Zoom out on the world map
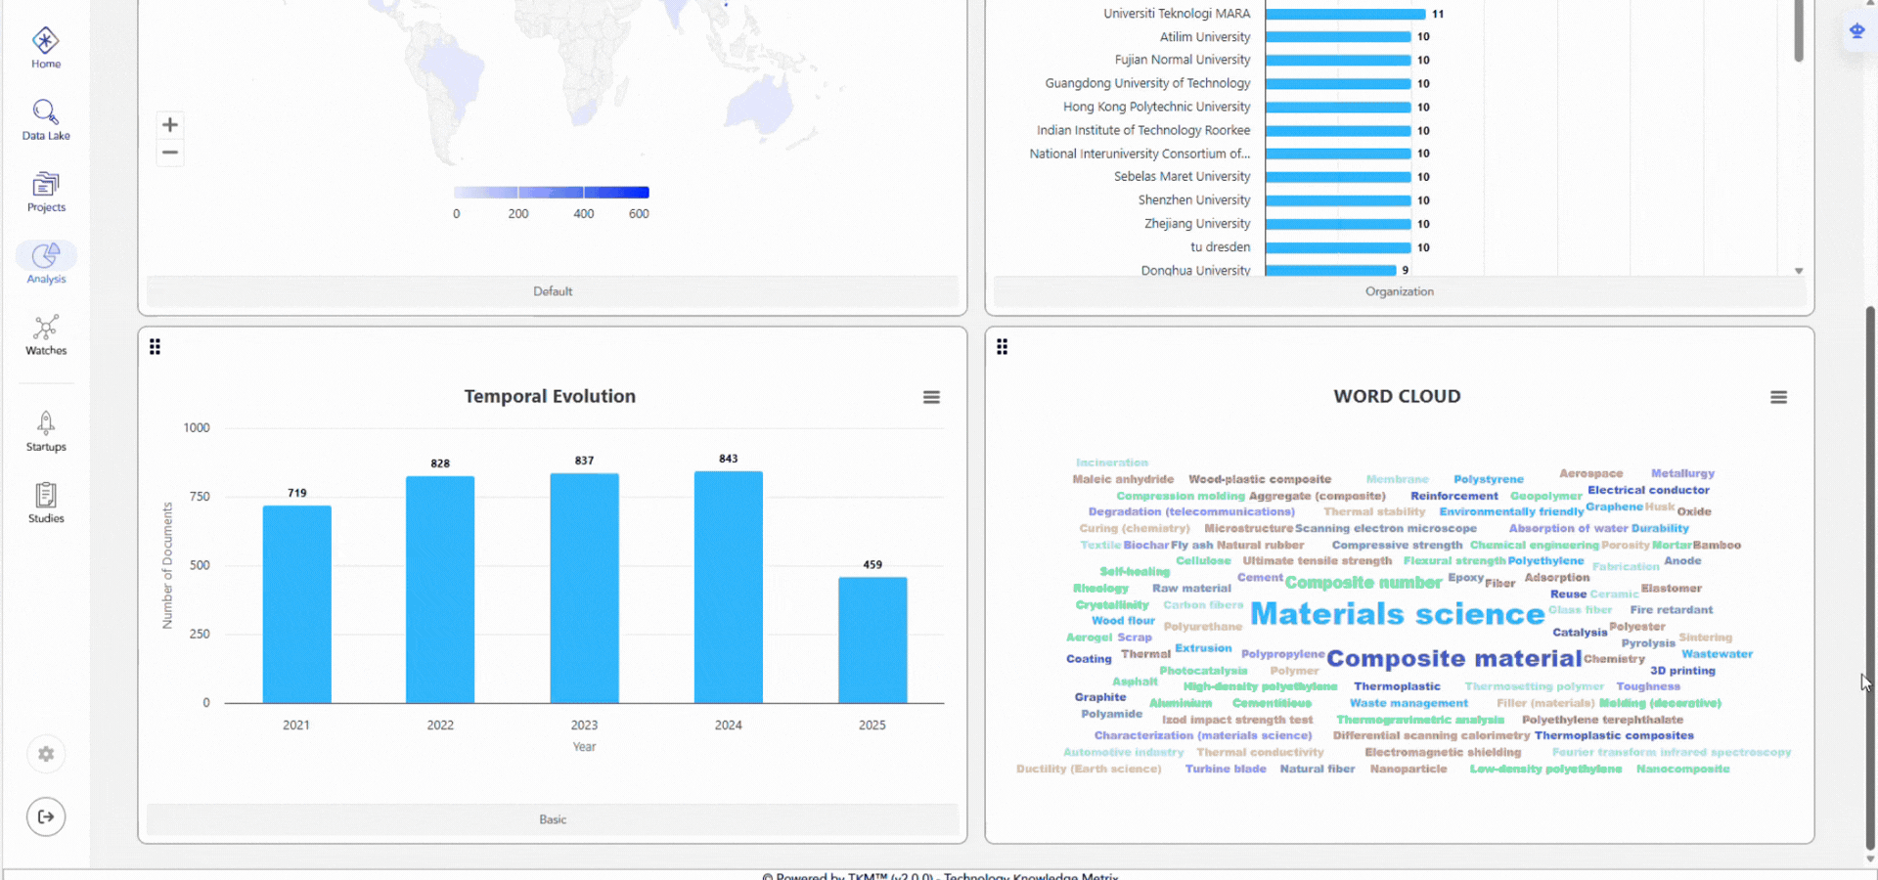 [x=169, y=153]
